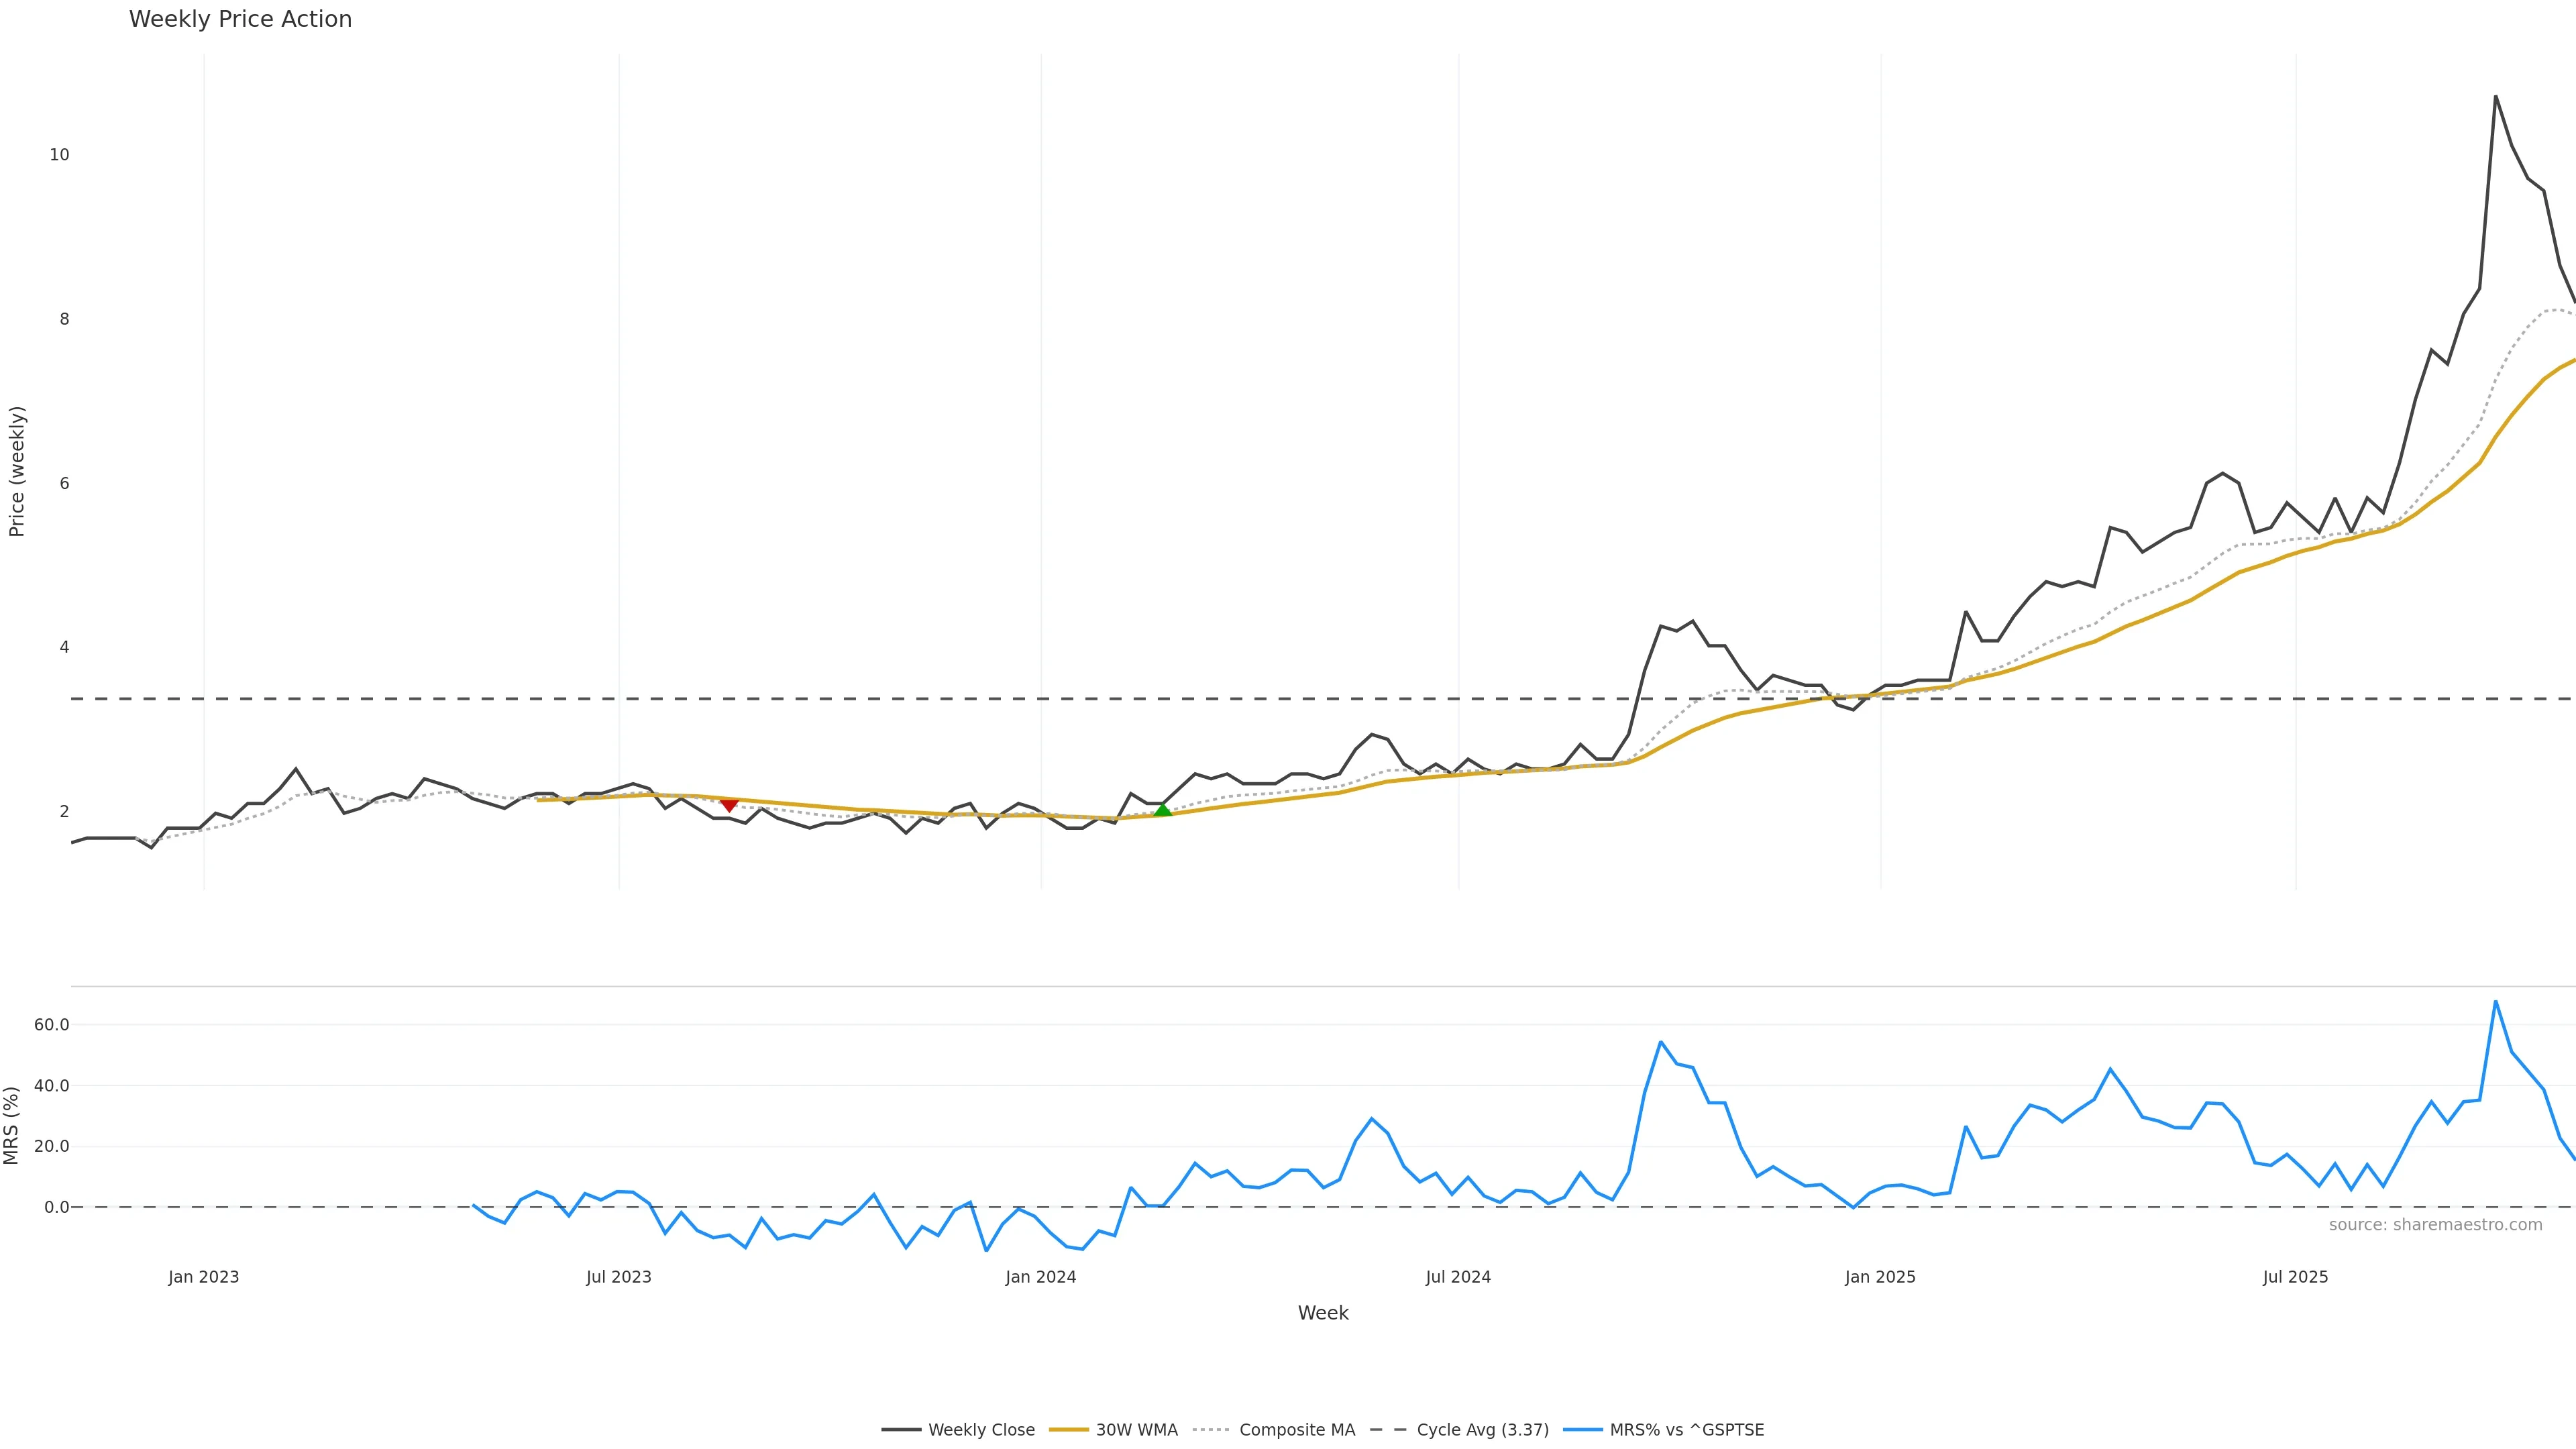
Task: Select the Jul 2023 x-axis tick label
Action: [x=619, y=1277]
